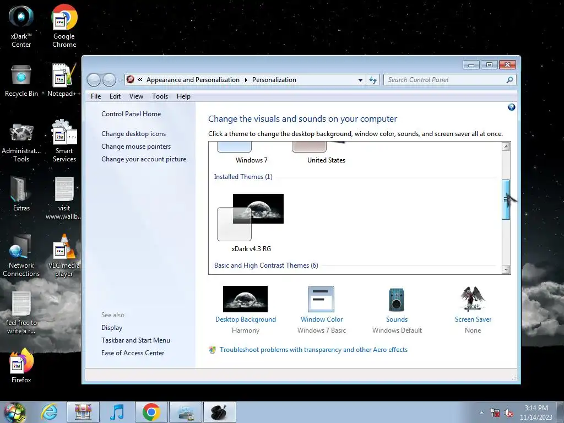Image resolution: width=564 pixels, height=423 pixels.
Task: Open Administrative Tools desktop icon
Action: point(21,143)
